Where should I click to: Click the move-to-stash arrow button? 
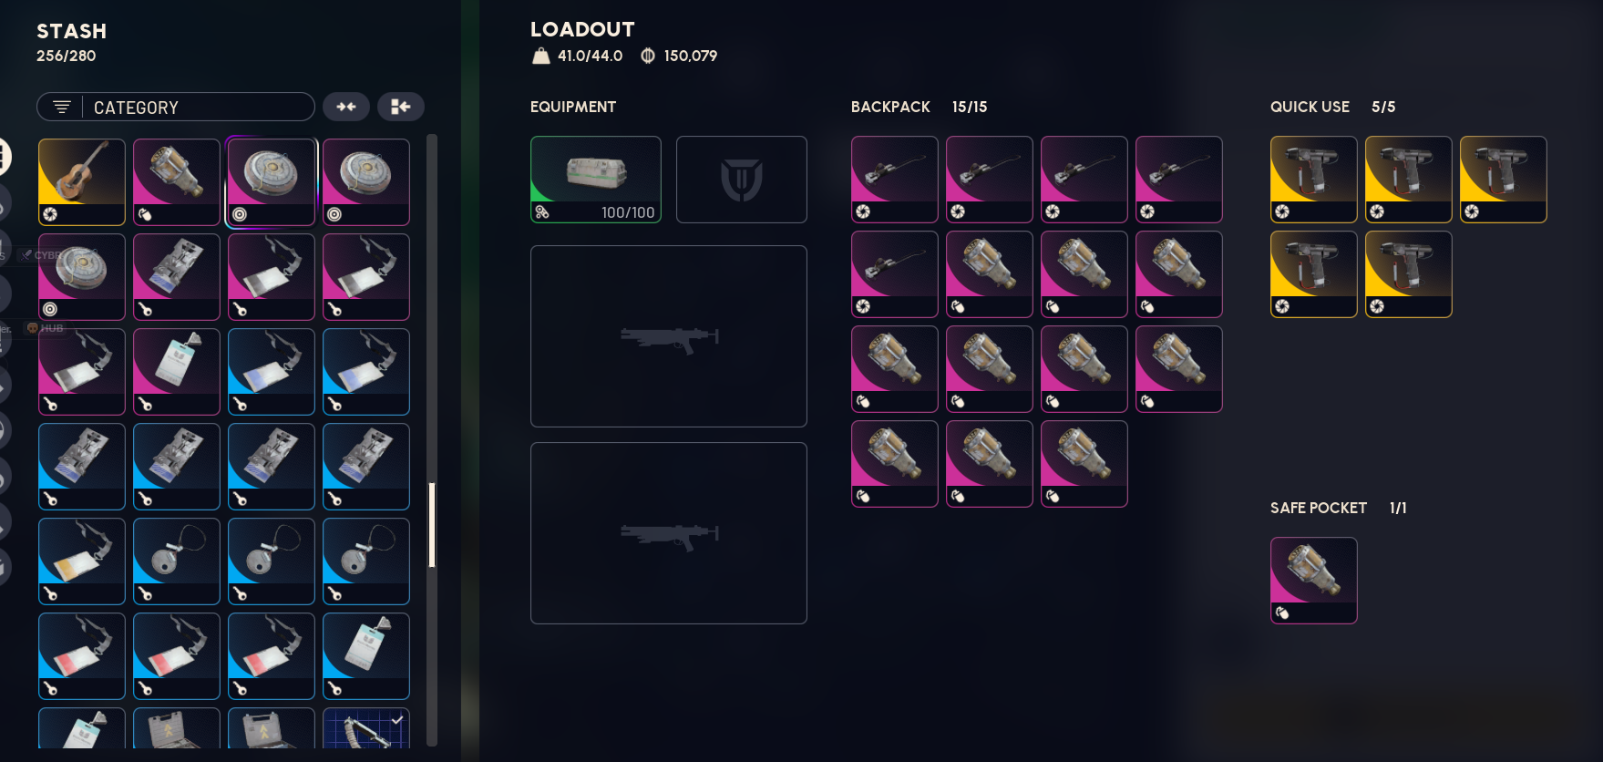click(401, 107)
